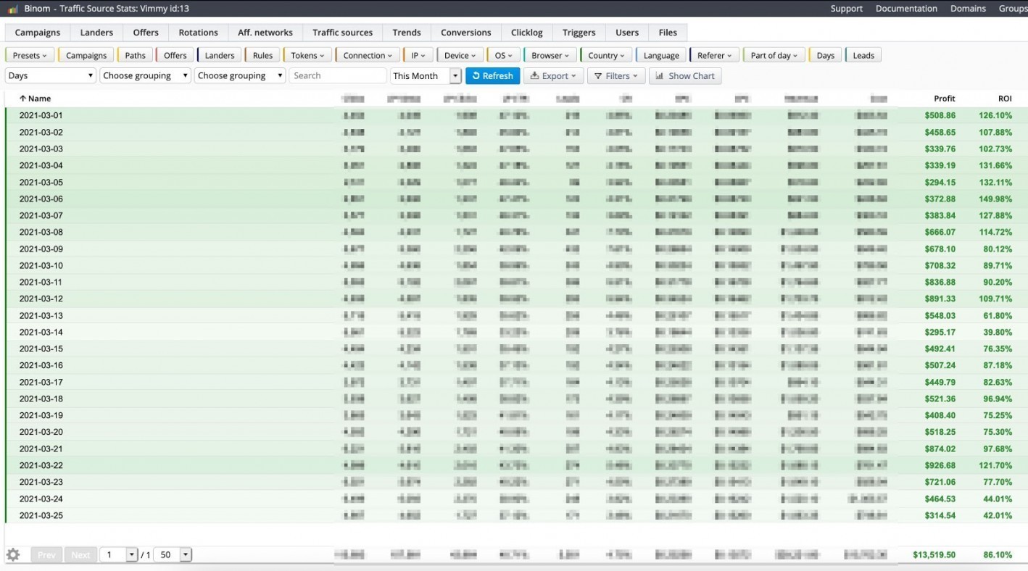Image resolution: width=1028 pixels, height=571 pixels.
Task: Switch to the Trends tab
Action: point(407,33)
